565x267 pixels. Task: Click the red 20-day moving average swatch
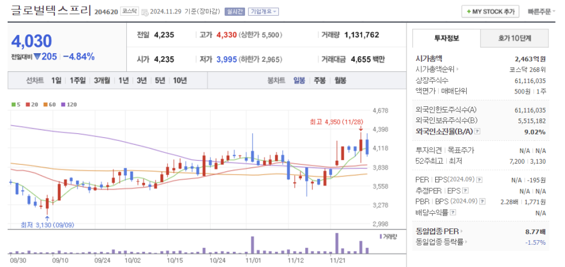pos(27,105)
